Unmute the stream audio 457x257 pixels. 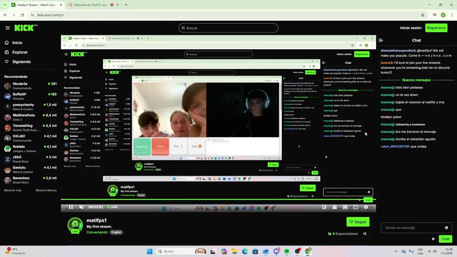(81, 207)
